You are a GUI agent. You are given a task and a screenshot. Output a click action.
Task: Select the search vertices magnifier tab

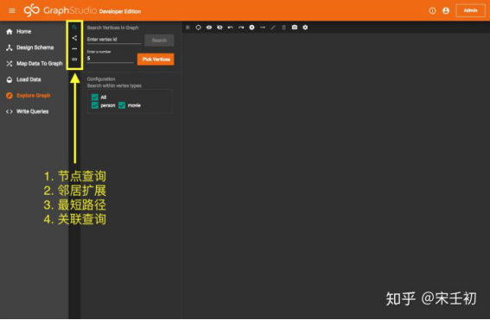(74, 28)
